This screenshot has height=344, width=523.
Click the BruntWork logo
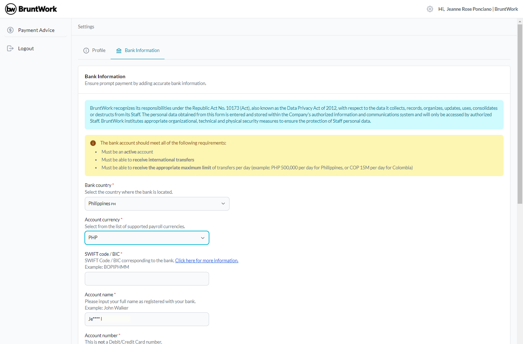click(x=31, y=9)
